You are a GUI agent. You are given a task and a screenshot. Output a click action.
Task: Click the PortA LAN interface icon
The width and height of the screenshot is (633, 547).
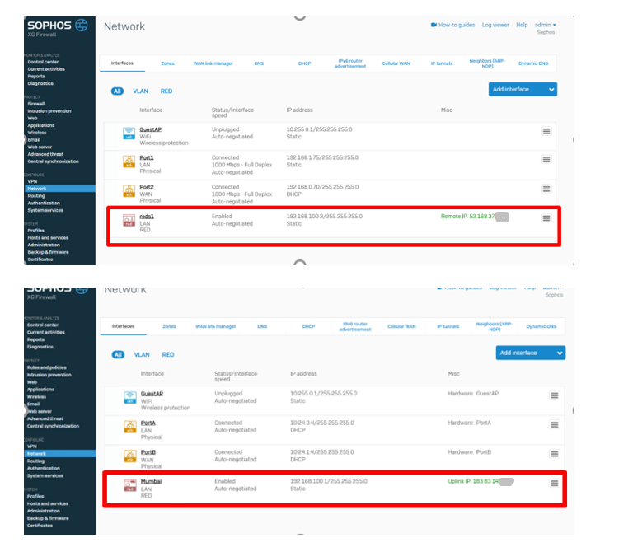[130, 427]
